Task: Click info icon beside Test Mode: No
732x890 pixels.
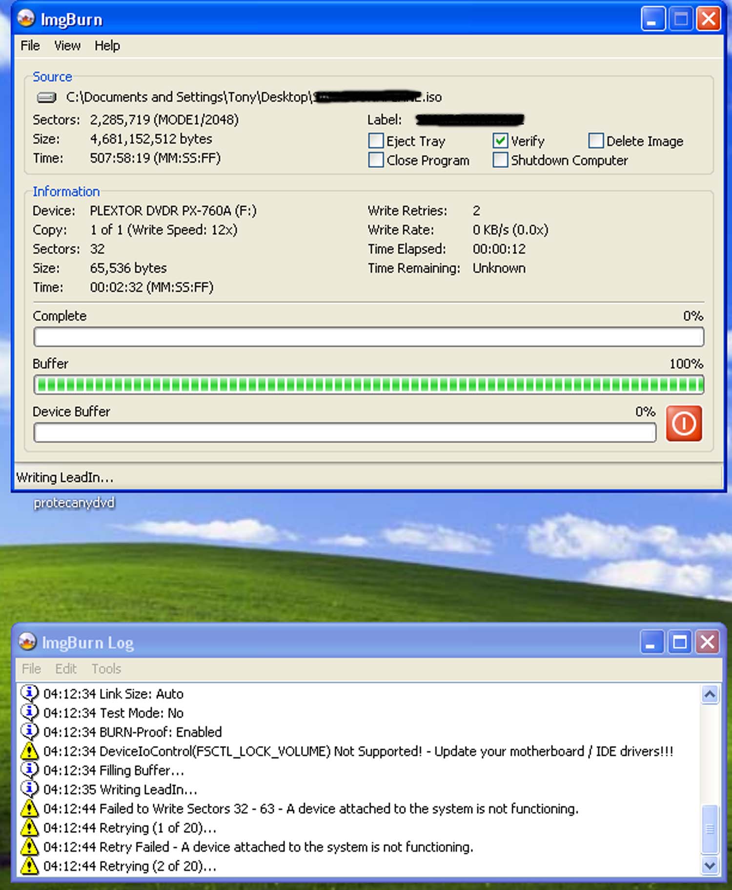Action: [29, 712]
